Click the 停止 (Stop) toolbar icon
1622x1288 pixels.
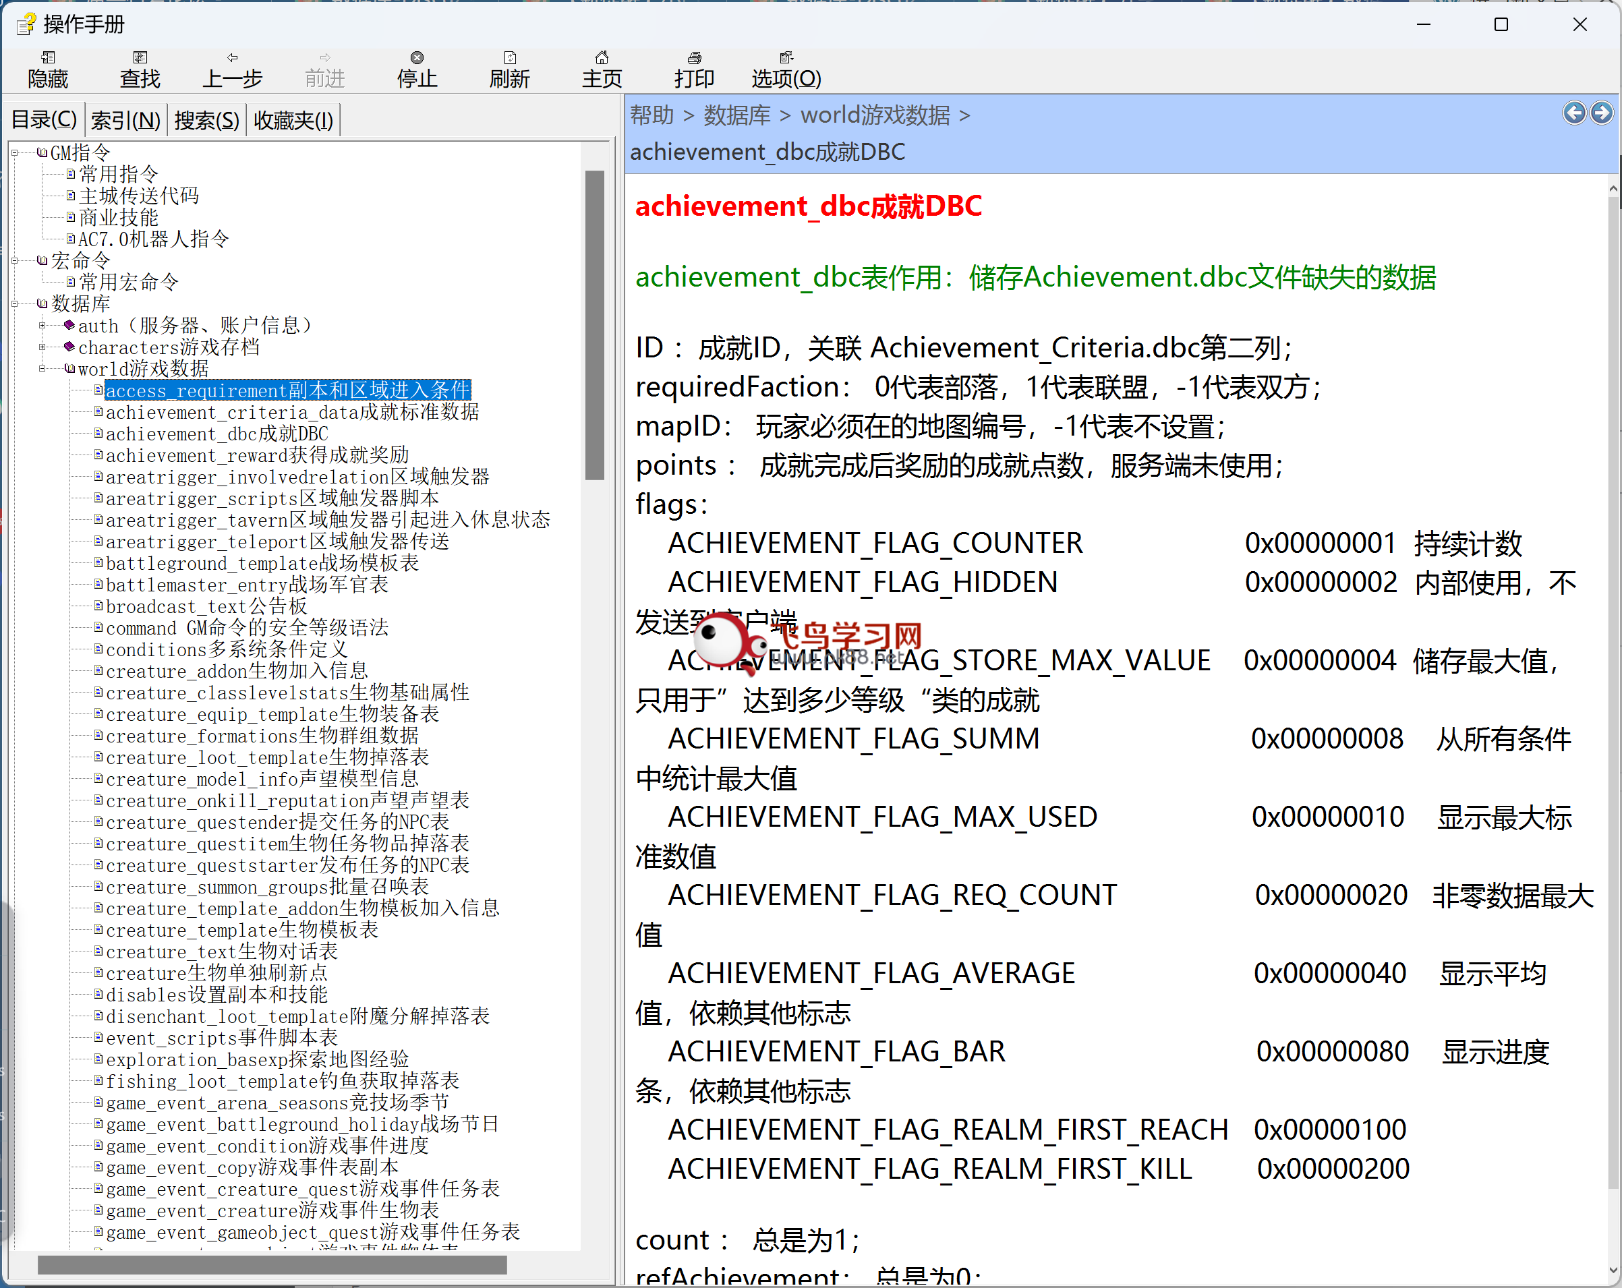pyautogui.click(x=417, y=69)
